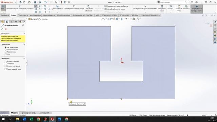Click the Rebuild traffic-light icon
The image size is (217, 122).
coord(61,2)
